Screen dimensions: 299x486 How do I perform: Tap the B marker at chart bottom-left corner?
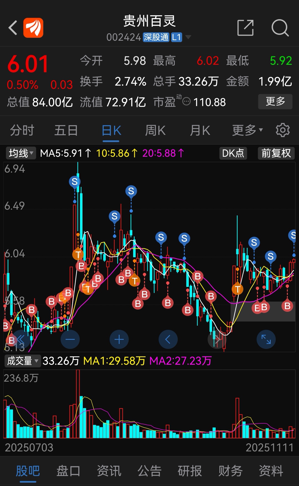coord(11,340)
